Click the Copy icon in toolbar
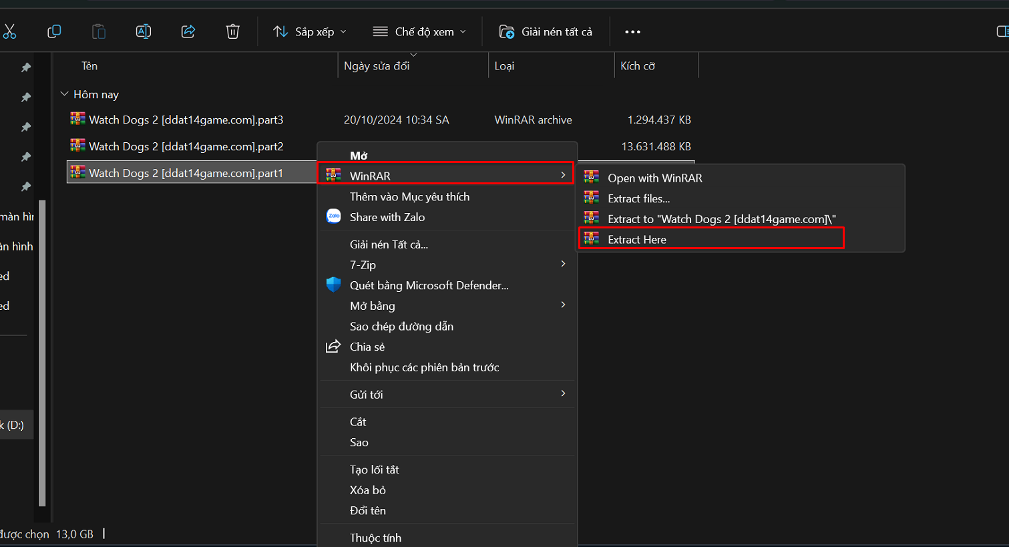 coord(54,31)
